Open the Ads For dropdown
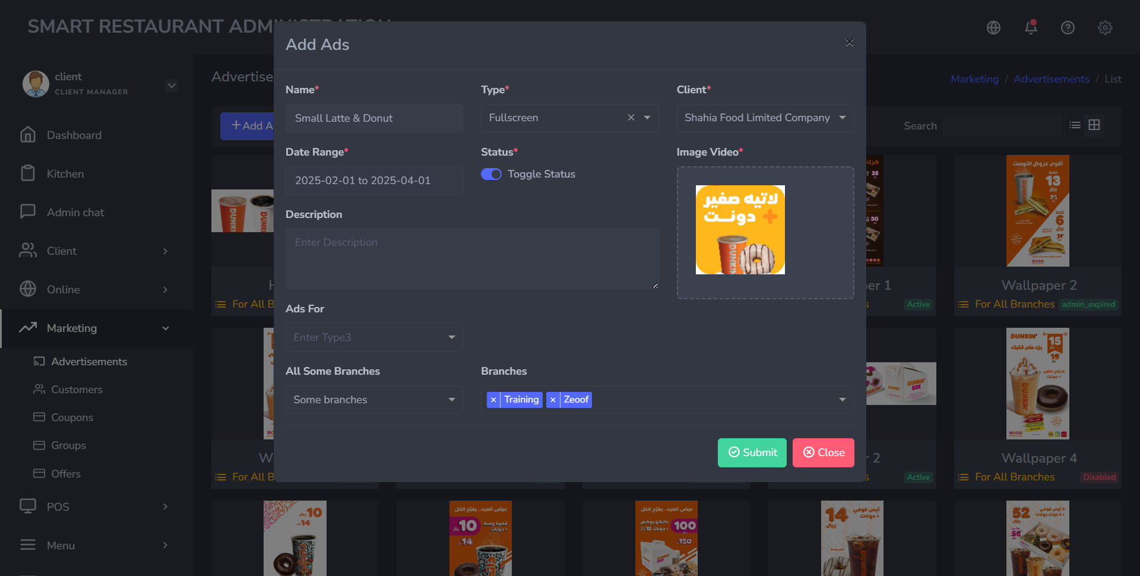Screen dimensions: 1140x576 point(374,337)
